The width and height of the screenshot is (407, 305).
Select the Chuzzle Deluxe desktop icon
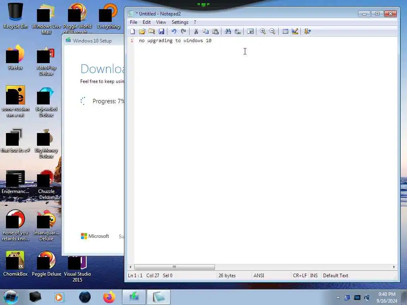click(46, 184)
